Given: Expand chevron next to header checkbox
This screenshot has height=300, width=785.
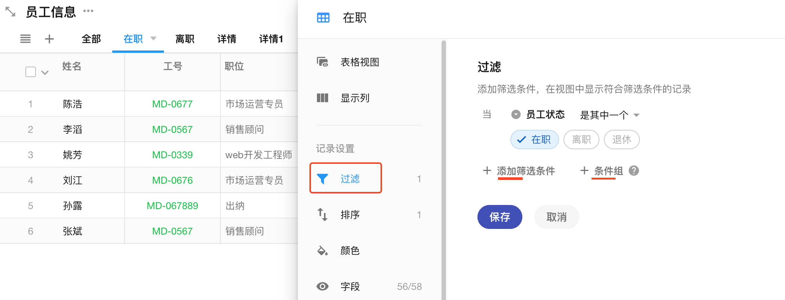Looking at the screenshot, I should tap(45, 73).
